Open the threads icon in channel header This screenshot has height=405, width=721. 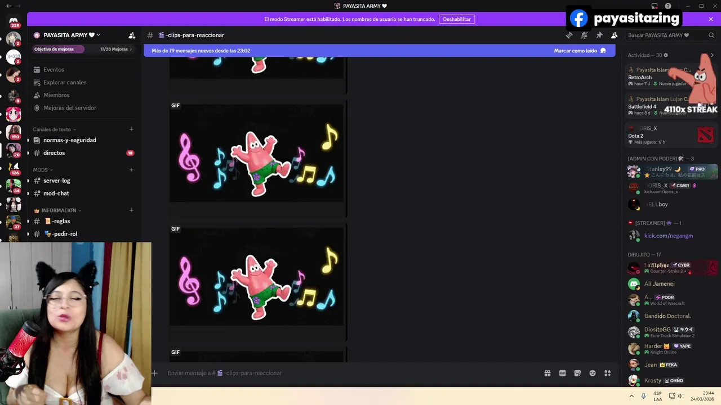[x=569, y=35]
